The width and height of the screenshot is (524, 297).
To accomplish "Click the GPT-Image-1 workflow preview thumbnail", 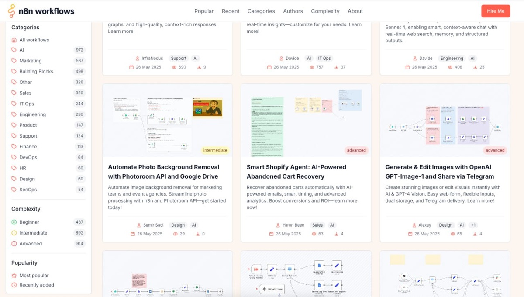I will pos(445,121).
